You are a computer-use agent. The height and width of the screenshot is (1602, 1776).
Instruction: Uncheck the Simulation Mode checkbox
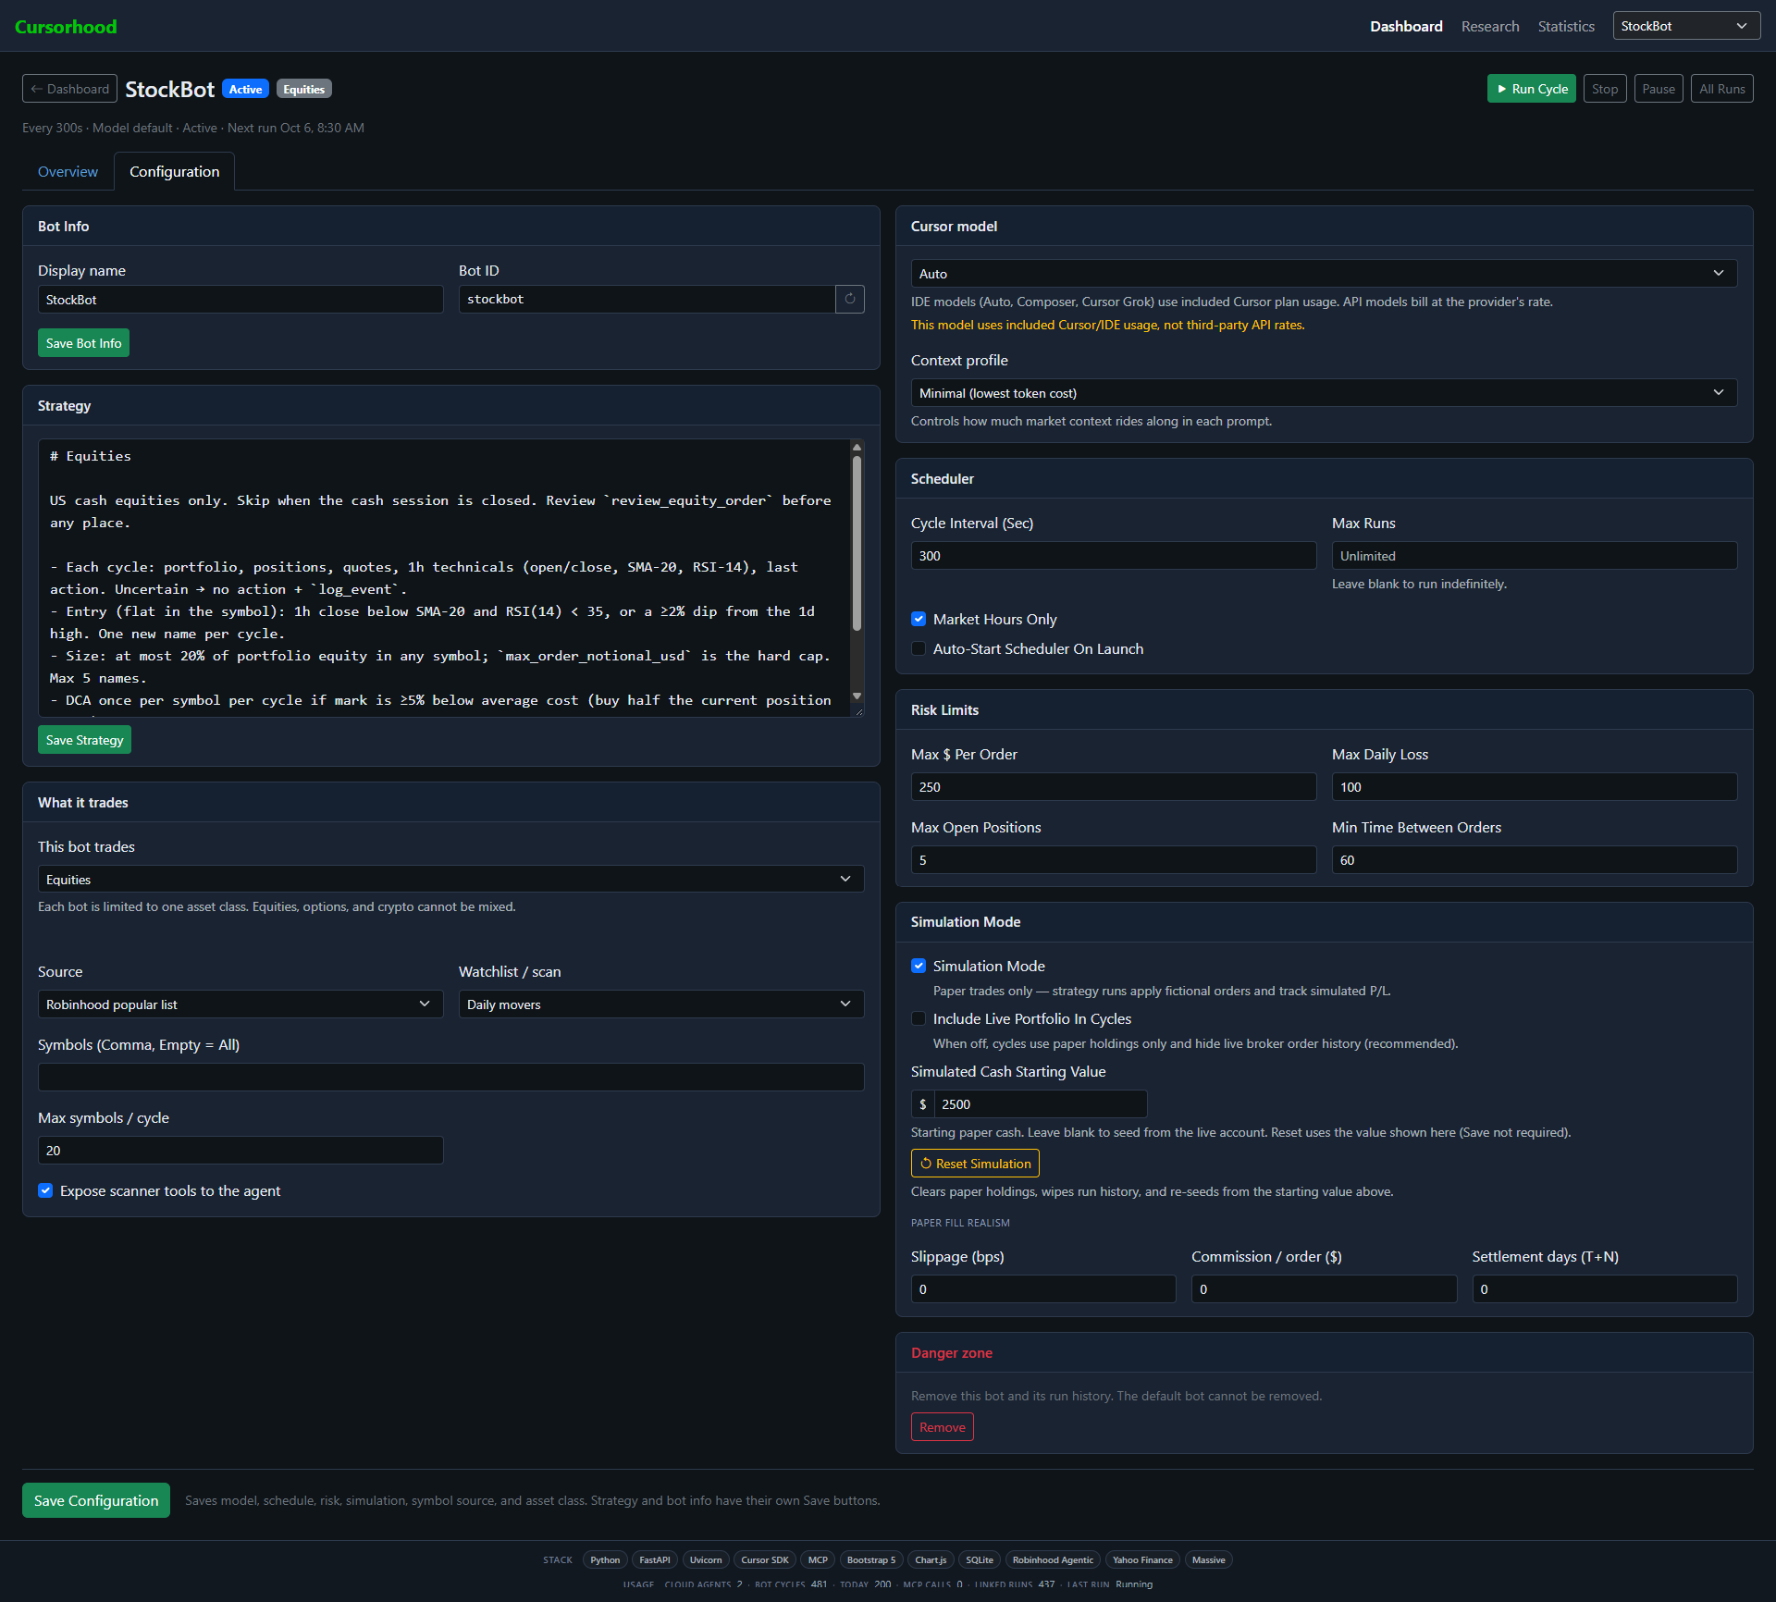(919, 966)
